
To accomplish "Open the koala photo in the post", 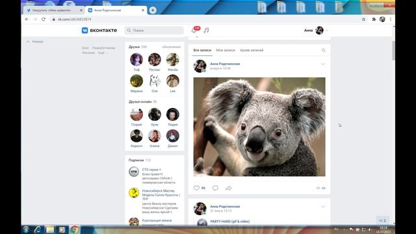I will (259, 127).
